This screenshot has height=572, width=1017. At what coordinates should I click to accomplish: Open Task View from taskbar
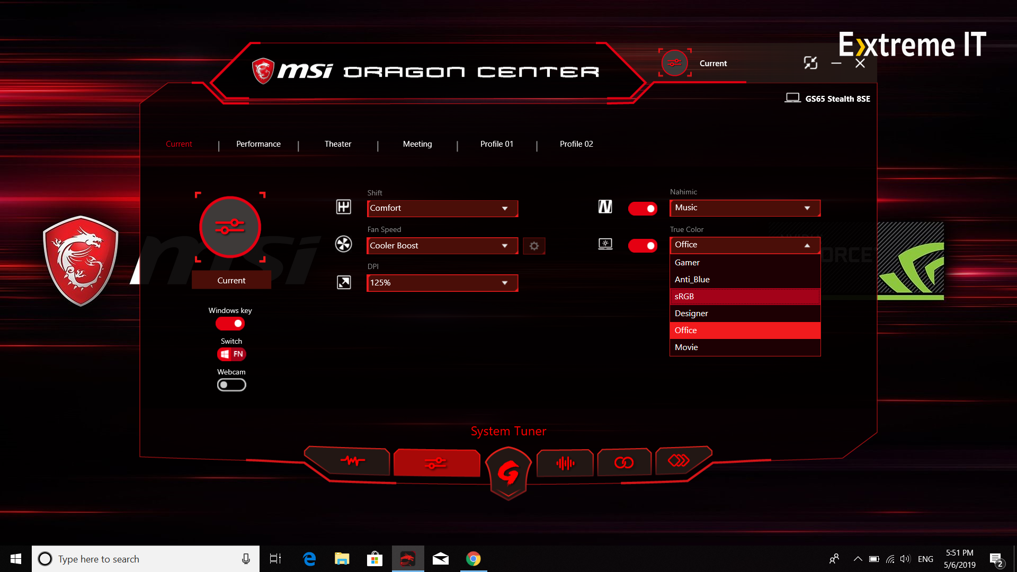coord(275,559)
